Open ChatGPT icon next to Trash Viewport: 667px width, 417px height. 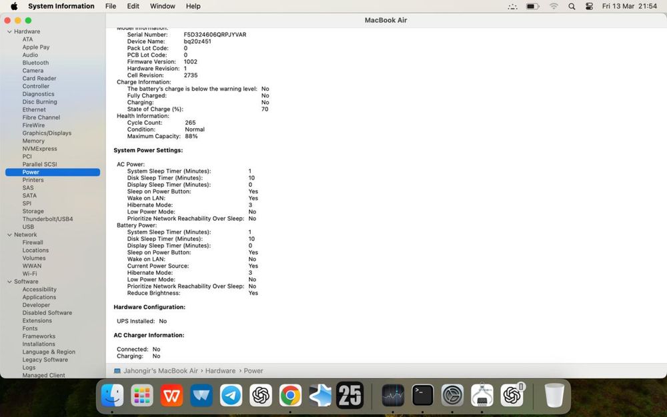point(512,395)
